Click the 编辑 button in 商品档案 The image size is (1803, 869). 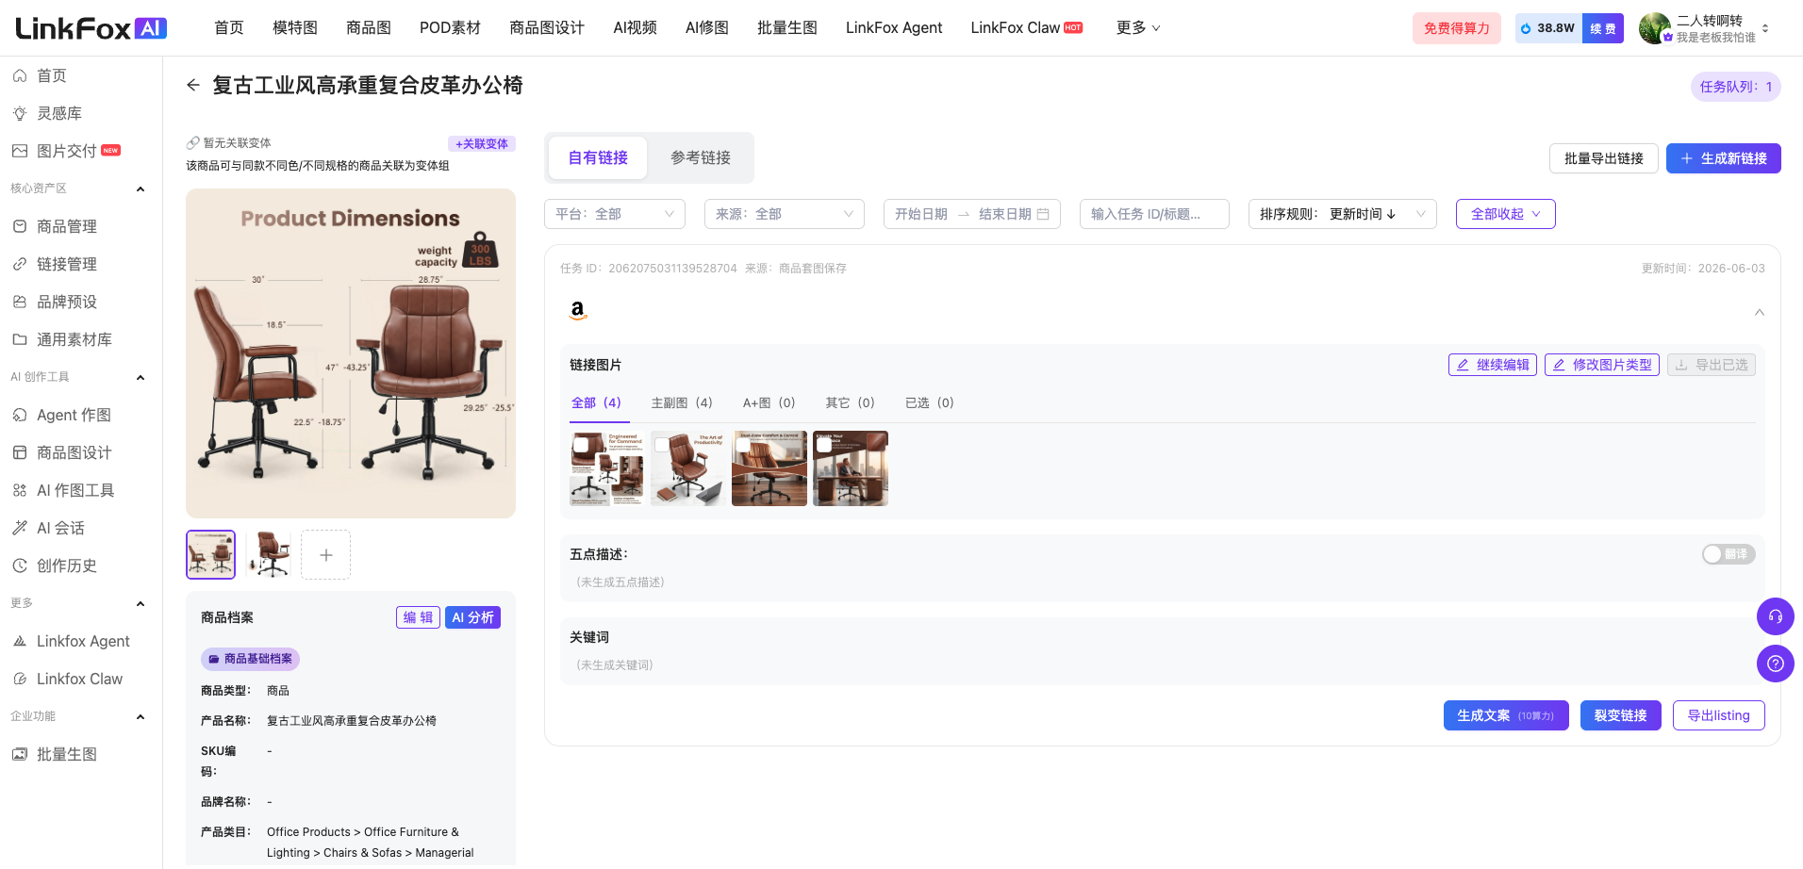418,617
